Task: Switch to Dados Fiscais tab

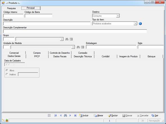Action: 60,56
